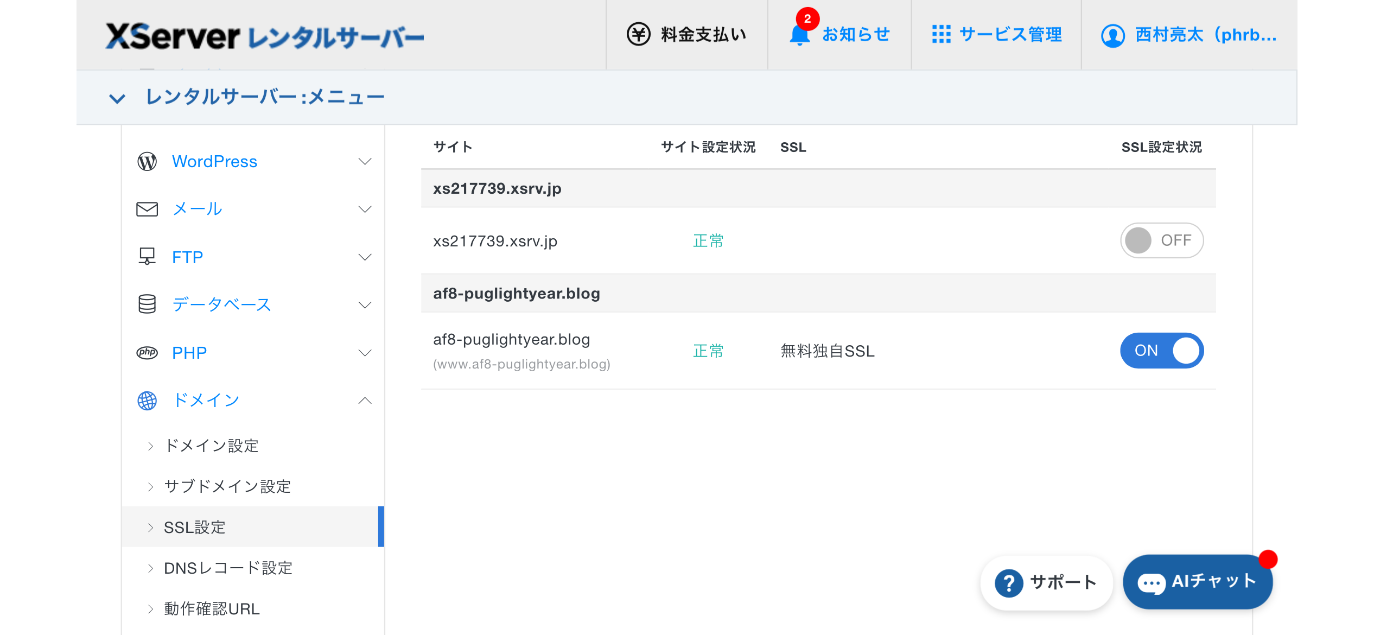
Task: Open DNSレコード設定 submenu item
Action: pos(228,568)
